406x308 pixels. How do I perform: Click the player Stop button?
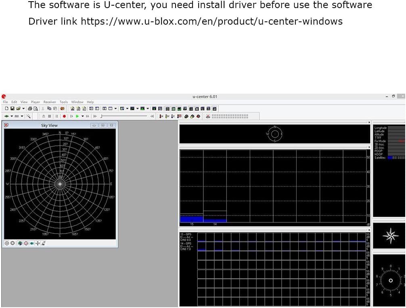tap(50, 116)
